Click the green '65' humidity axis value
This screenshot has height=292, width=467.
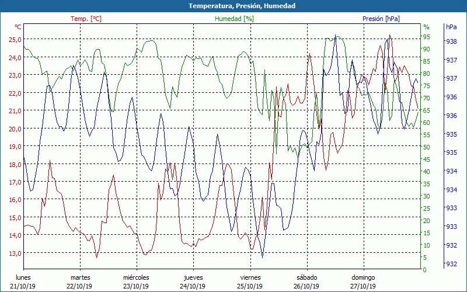(x=427, y=110)
